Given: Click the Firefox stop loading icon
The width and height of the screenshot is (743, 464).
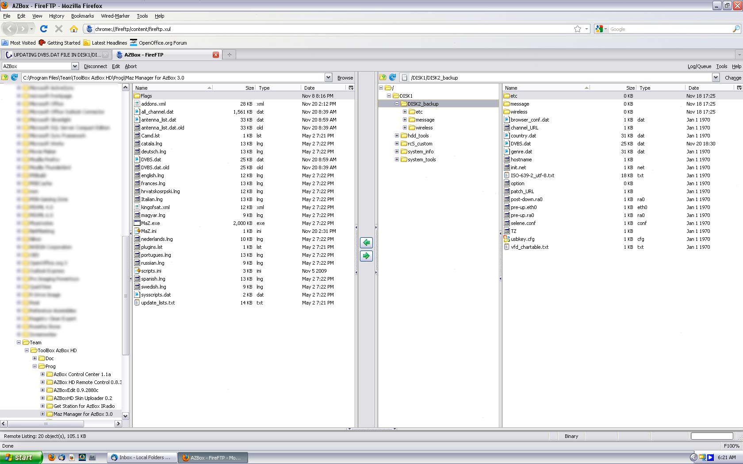Looking at the screenshot, I should [58, 29].
